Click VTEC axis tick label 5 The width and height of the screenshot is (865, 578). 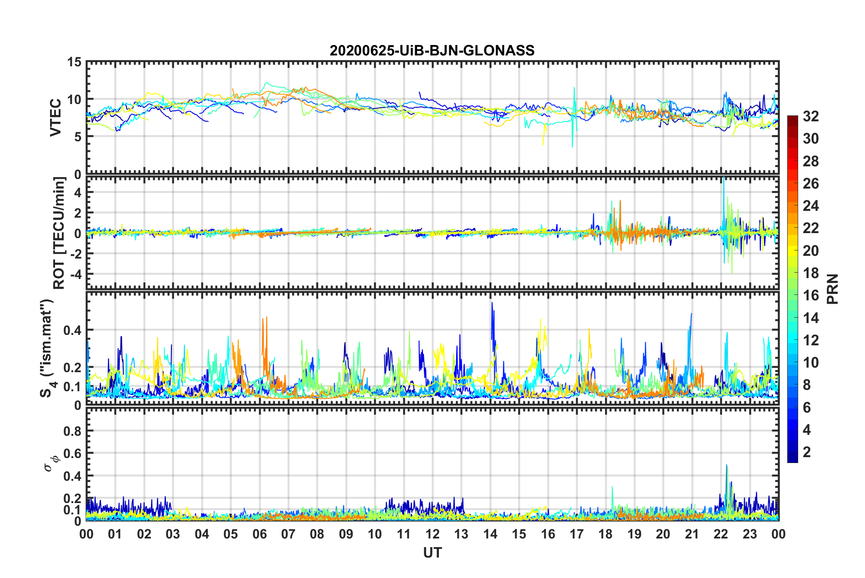tap(77, 137)
